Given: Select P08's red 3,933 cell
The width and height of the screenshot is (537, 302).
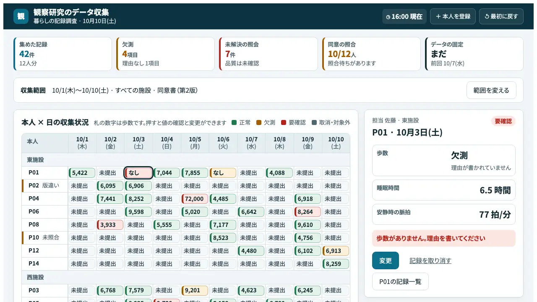Looking at the screenshot, I should [110, 225].
